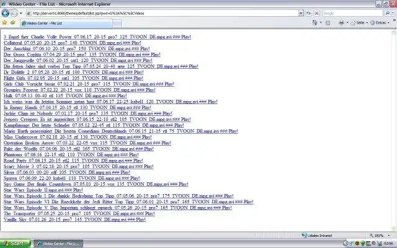Open the Vanilla Sky link
The height and width of the screenshot is (248, 397).
click(x=74, y=219)
